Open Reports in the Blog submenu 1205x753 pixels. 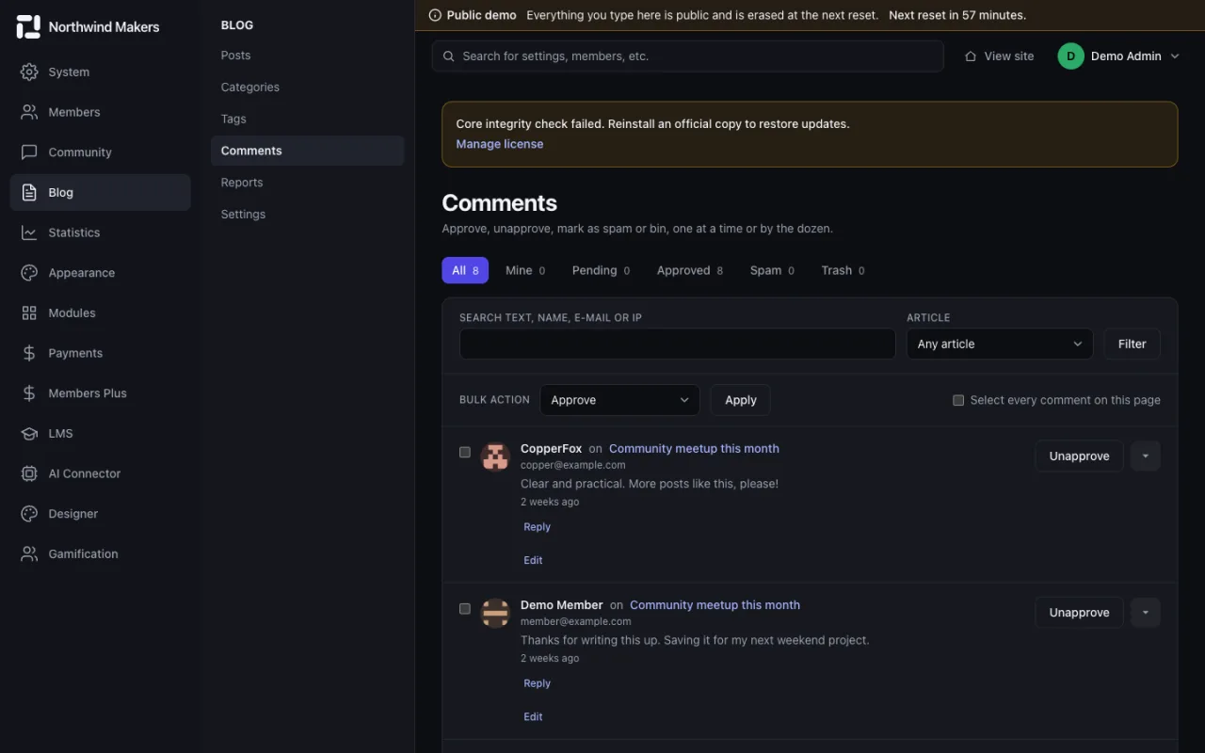[308, 183]
